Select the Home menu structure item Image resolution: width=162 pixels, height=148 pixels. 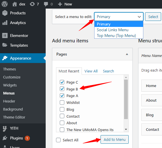[x=152, y=86]
